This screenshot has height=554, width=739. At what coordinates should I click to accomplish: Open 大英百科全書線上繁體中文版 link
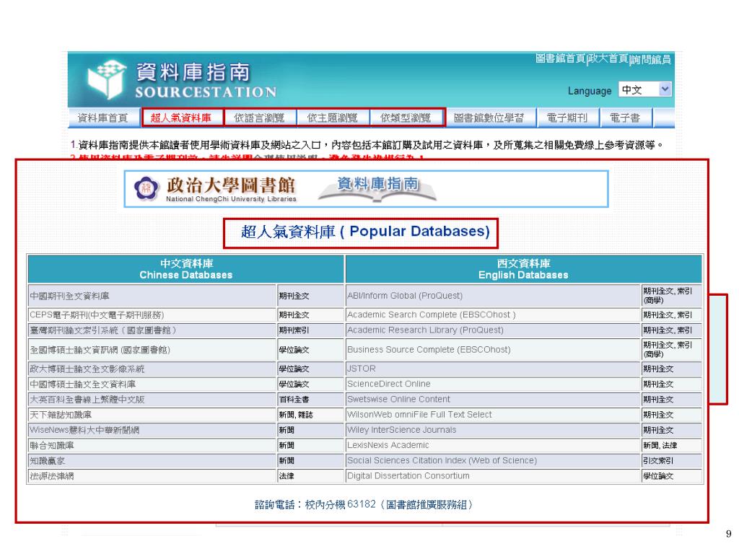(x=87, y=400)
